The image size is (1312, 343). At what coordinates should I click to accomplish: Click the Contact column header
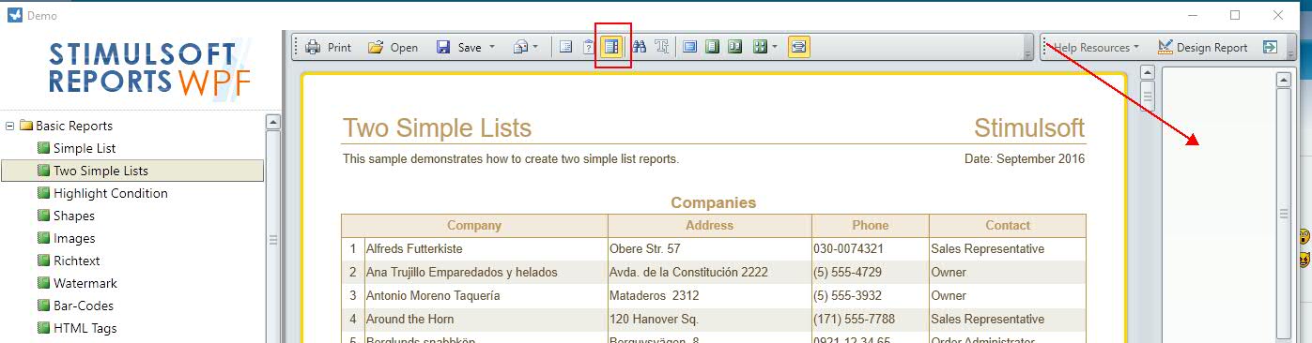pos(1008,226)
